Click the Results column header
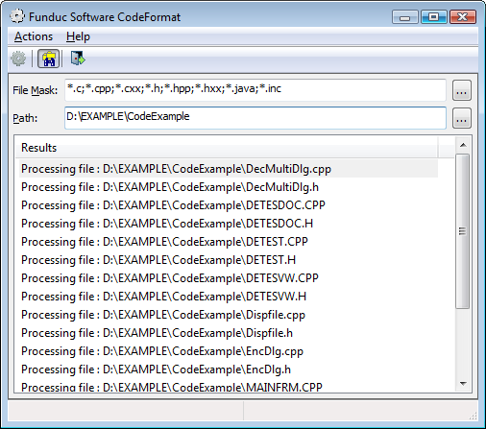 227,148
